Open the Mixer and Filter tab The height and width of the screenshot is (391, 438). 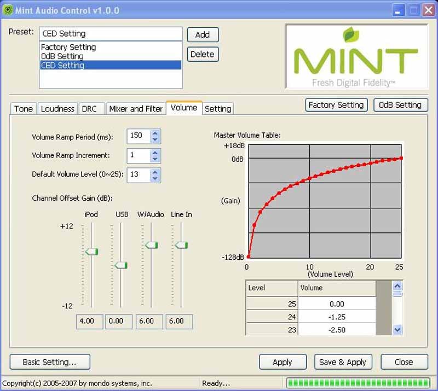click(x=136, y=109)
